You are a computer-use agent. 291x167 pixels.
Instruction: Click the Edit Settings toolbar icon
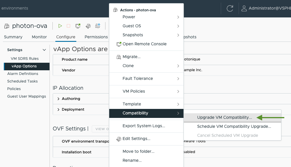click(88, 26)
